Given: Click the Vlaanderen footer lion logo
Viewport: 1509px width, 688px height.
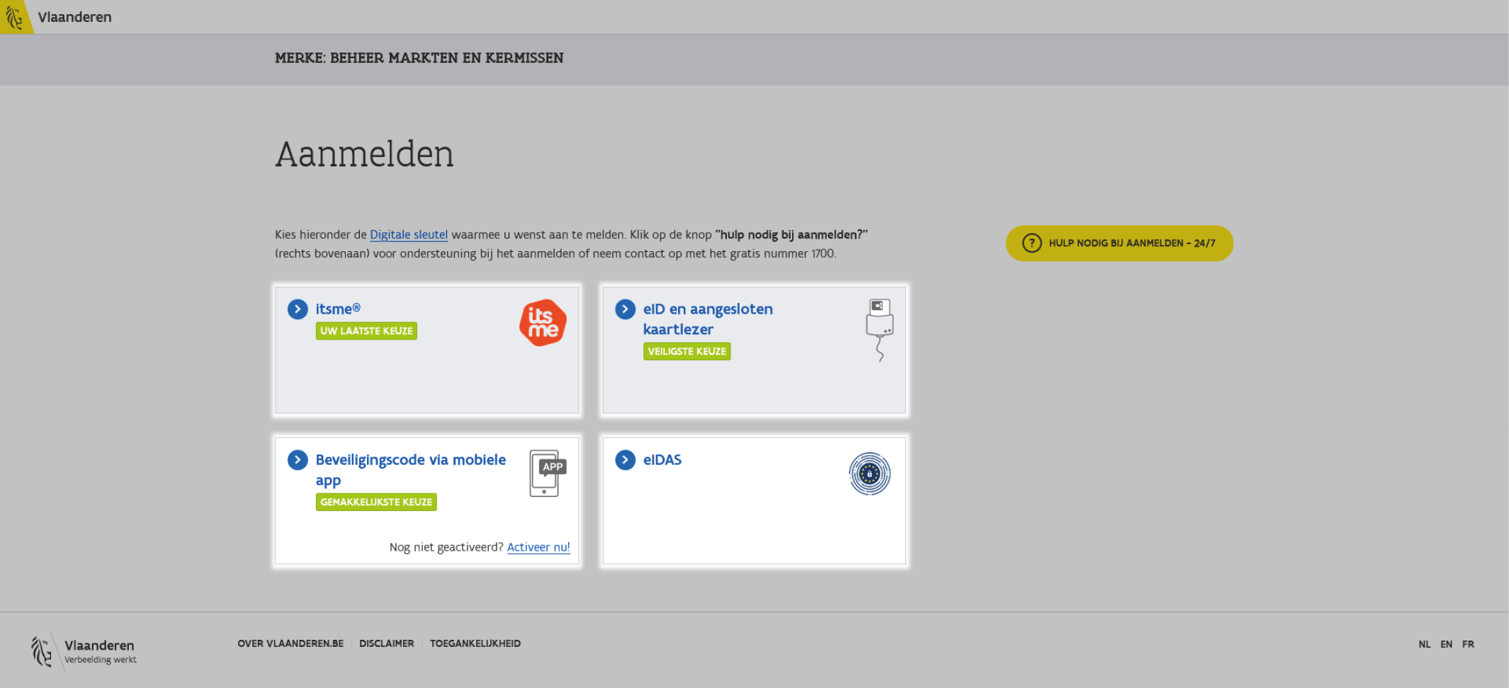Looking at the screenshot, I should pos(42,650).
